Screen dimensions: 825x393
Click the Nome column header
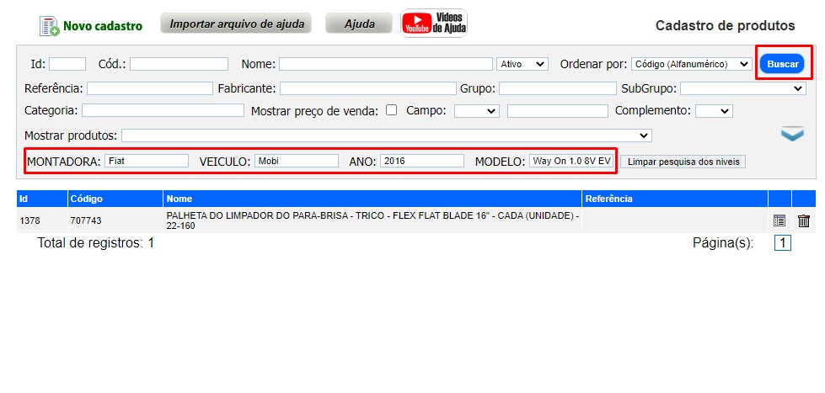coord(372,199)
